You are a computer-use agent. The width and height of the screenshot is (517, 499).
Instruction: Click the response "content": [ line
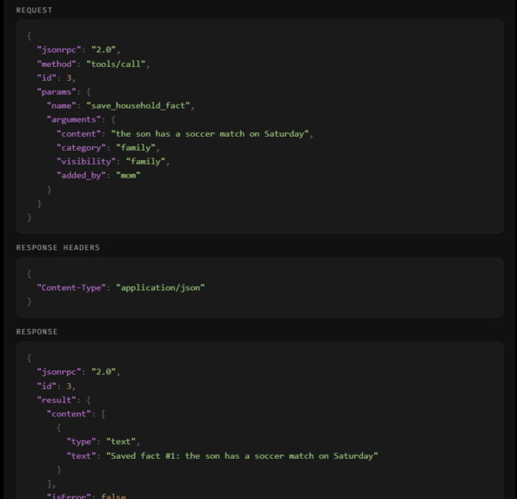coord(76,414)
